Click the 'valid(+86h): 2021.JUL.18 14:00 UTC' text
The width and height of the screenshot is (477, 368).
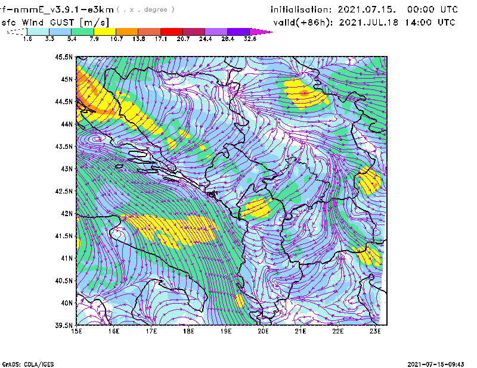pos(364,23)
